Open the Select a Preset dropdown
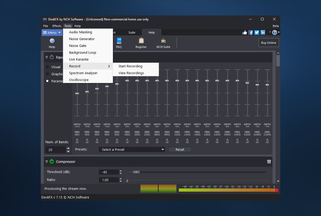The image size is (321, 216). pyautogui.click(x=132, y=149)
